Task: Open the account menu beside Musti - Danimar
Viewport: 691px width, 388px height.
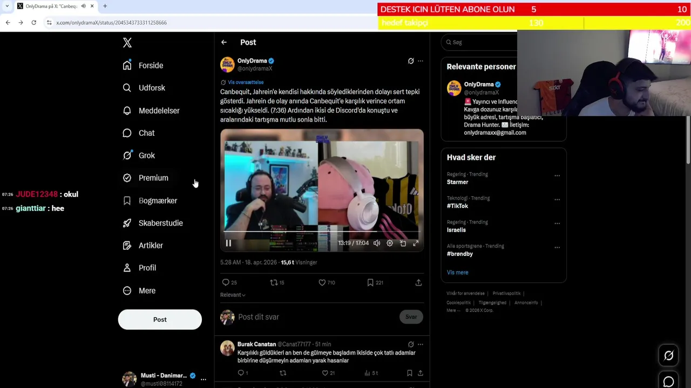Action: point(204,379)
